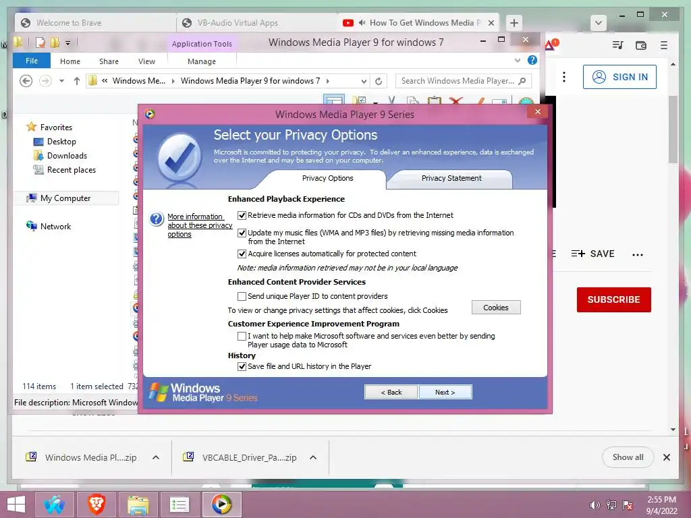The height and width of the screenshot is (518, 691).
Task: Open Brave tab search dropdown
Action: tap(598, 23)
